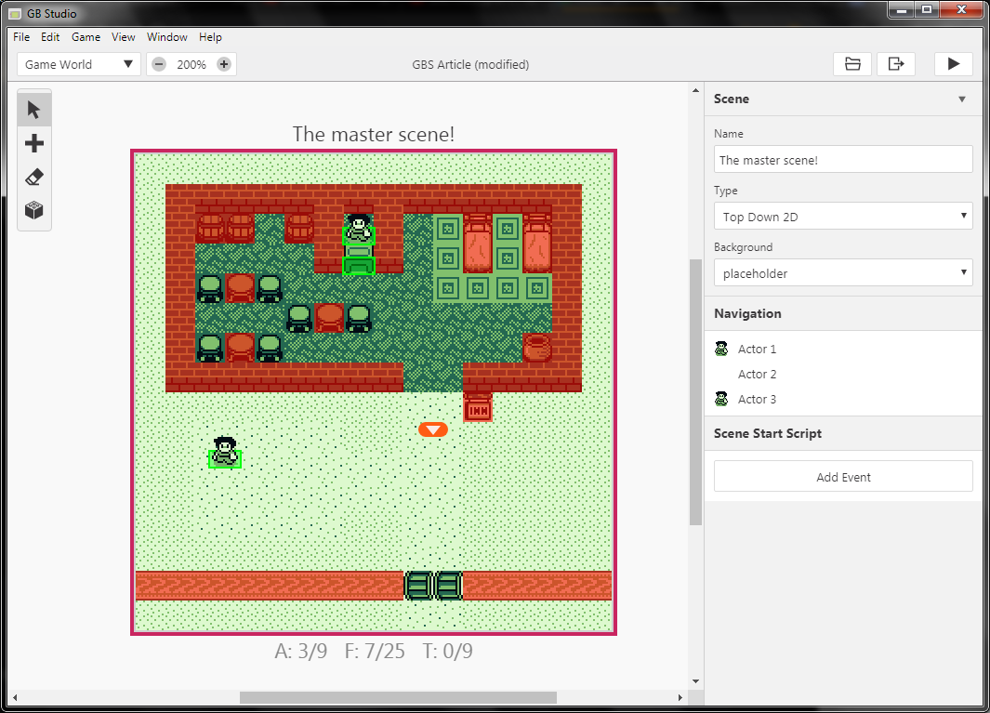The height and width of the screenshot is (713, 990).
Task: Open the Background placeholder dropdown
Action: click(843, 273)
